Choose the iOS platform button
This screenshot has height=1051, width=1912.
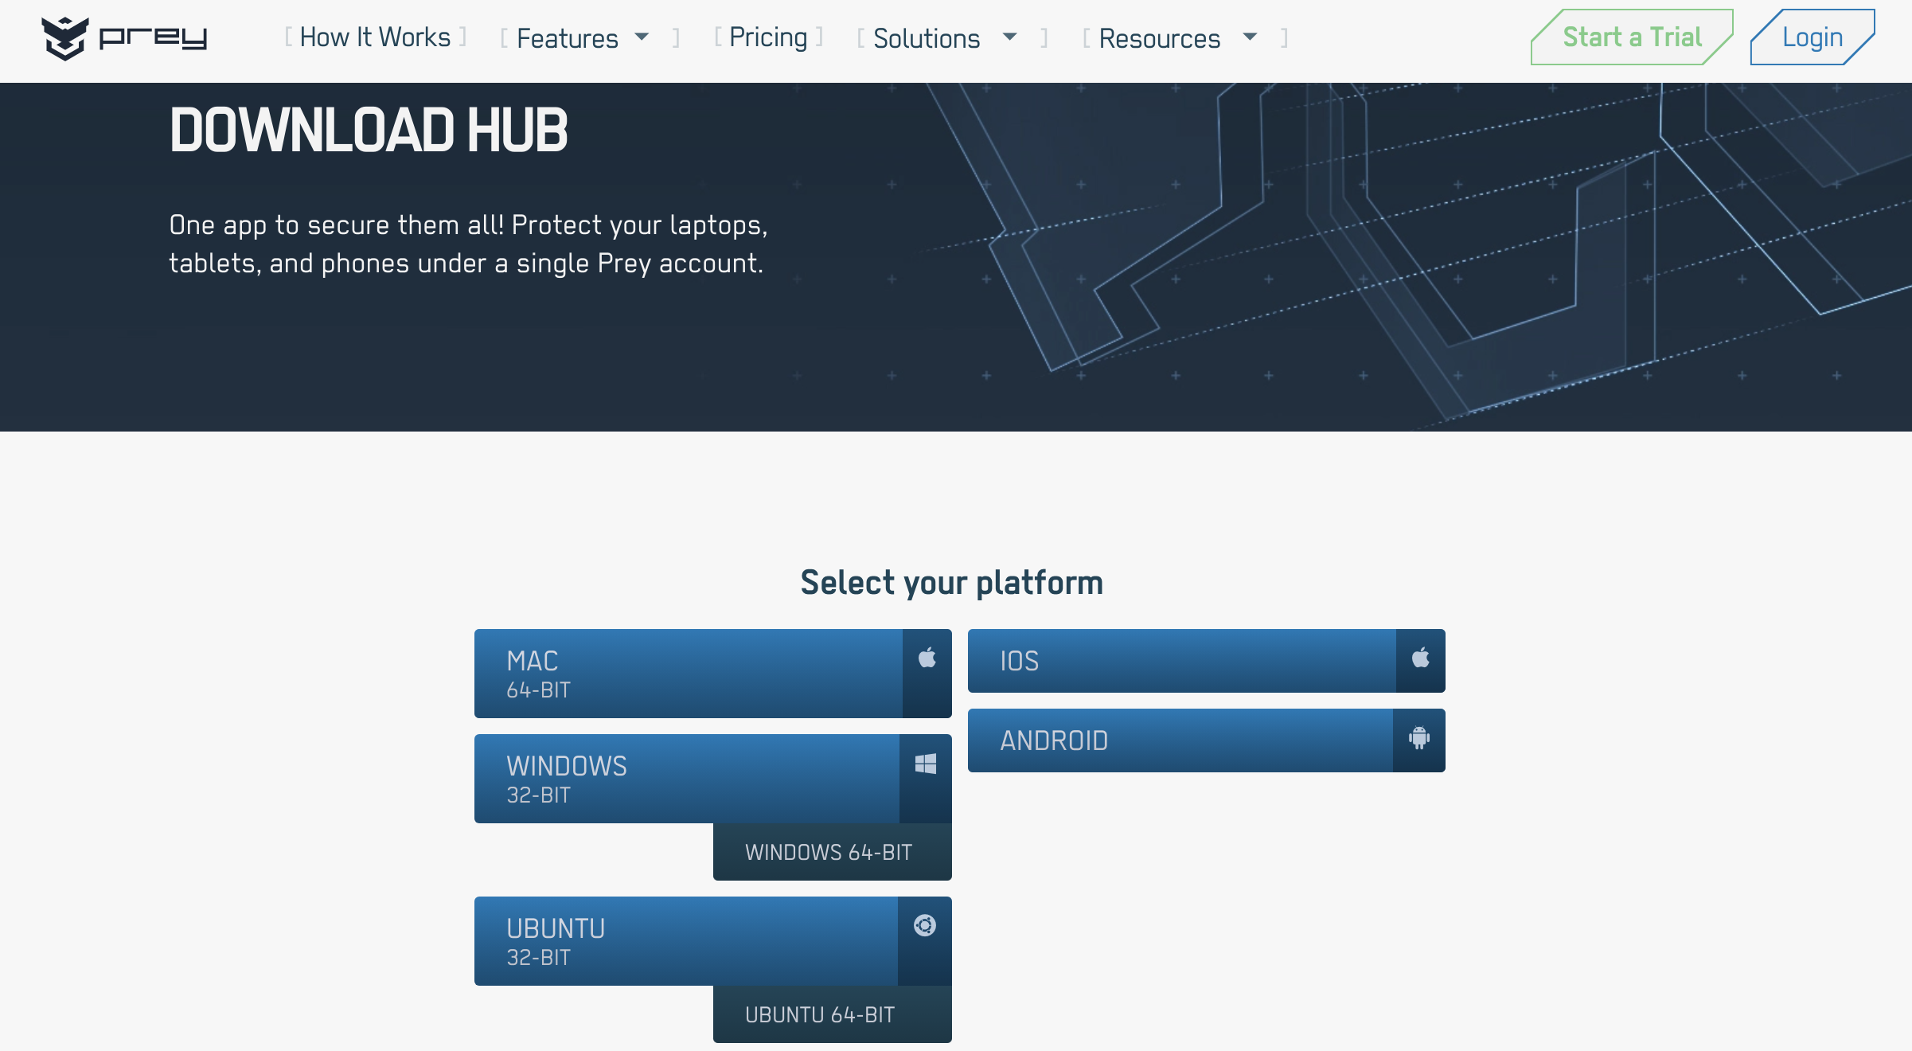(x=1207, y=661)
